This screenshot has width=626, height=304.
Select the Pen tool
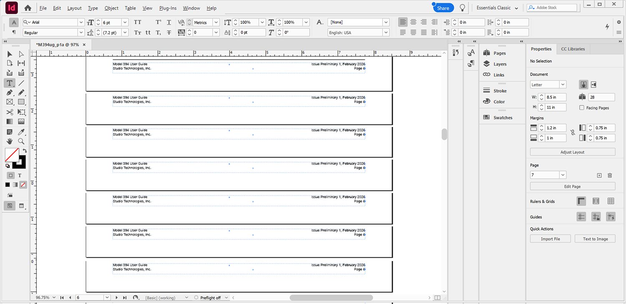10,92
